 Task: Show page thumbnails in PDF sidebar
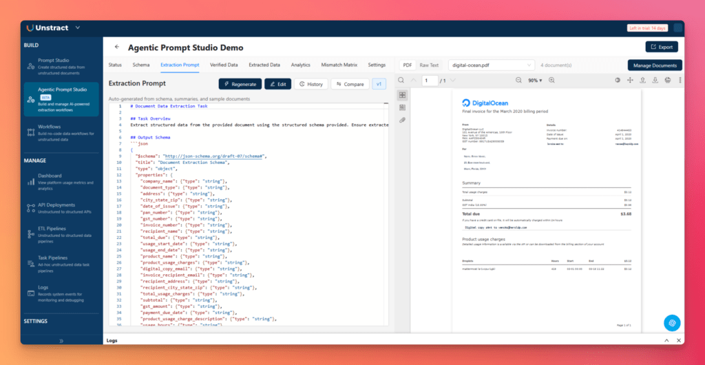(x=402, y=95)
